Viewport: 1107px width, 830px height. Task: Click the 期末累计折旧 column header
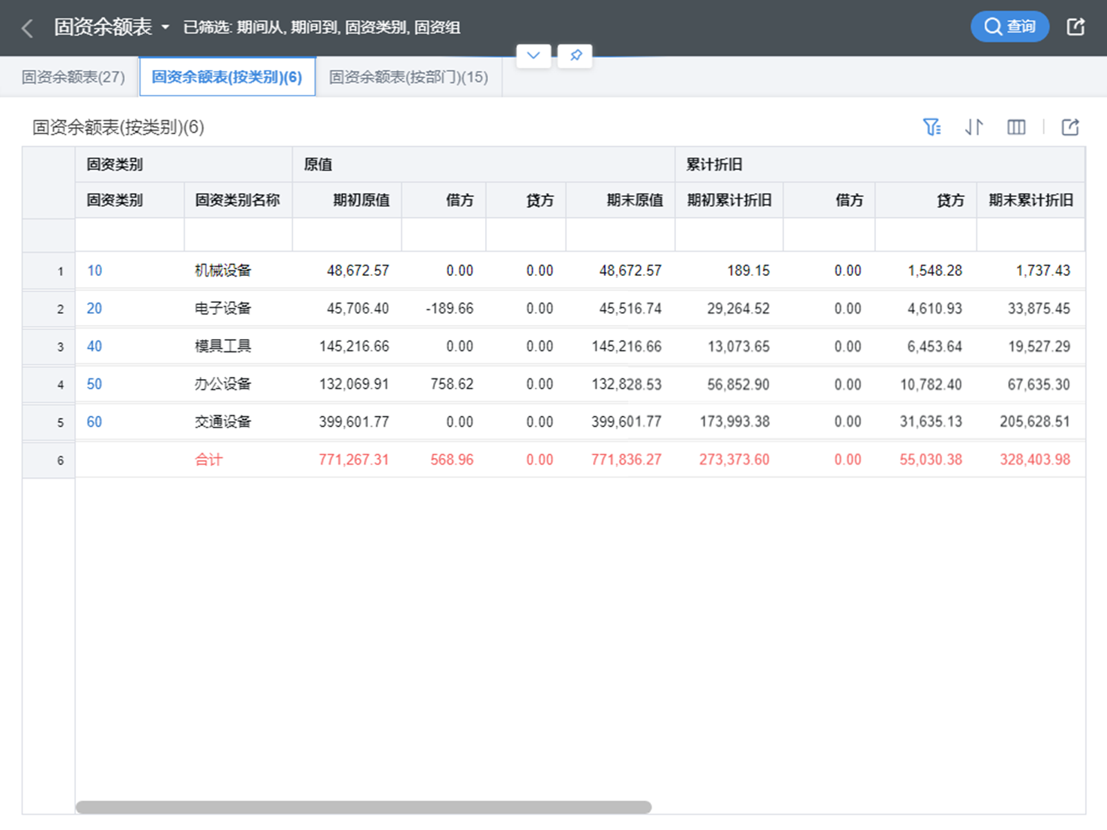(1031, 200)
